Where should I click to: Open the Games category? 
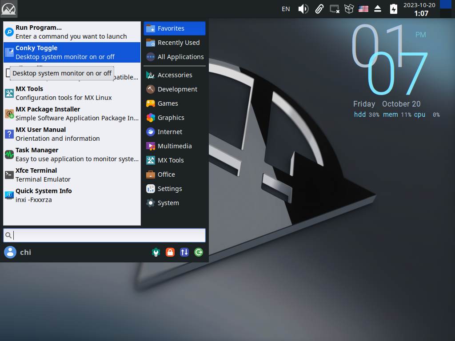coord(175,103)
